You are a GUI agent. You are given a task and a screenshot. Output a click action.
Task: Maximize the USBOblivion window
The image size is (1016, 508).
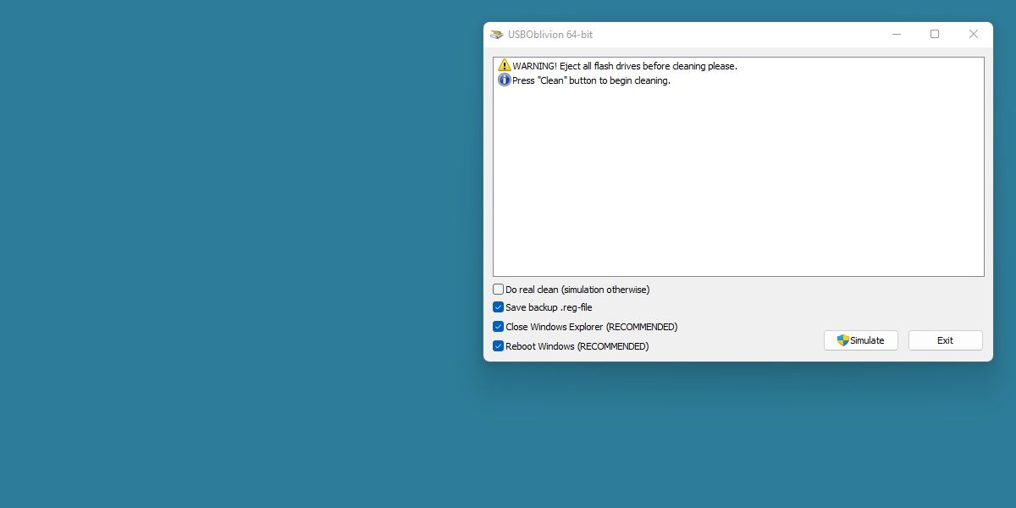(935, 35)
